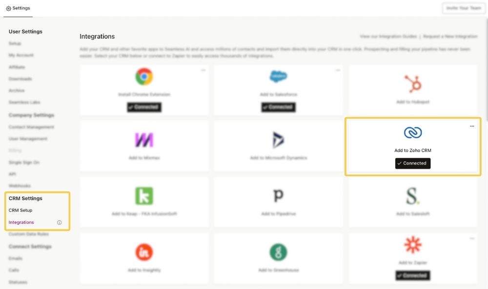
Task: Open Webhooks in sidebar
Action: point(20,186)
